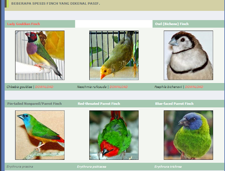The height and width of the screenshot is (171, 225).
Task: Click the Blue-faced Parrot Finch photo
Action: pyautogui.click(x=188, y=135)
